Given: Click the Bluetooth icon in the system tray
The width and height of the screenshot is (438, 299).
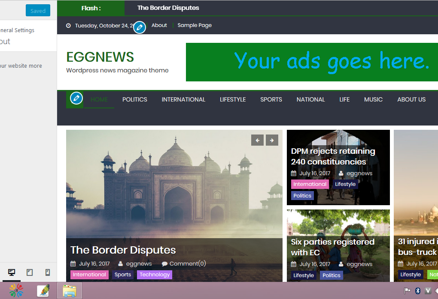Looking at the screenshot, I should pos(417,291).
